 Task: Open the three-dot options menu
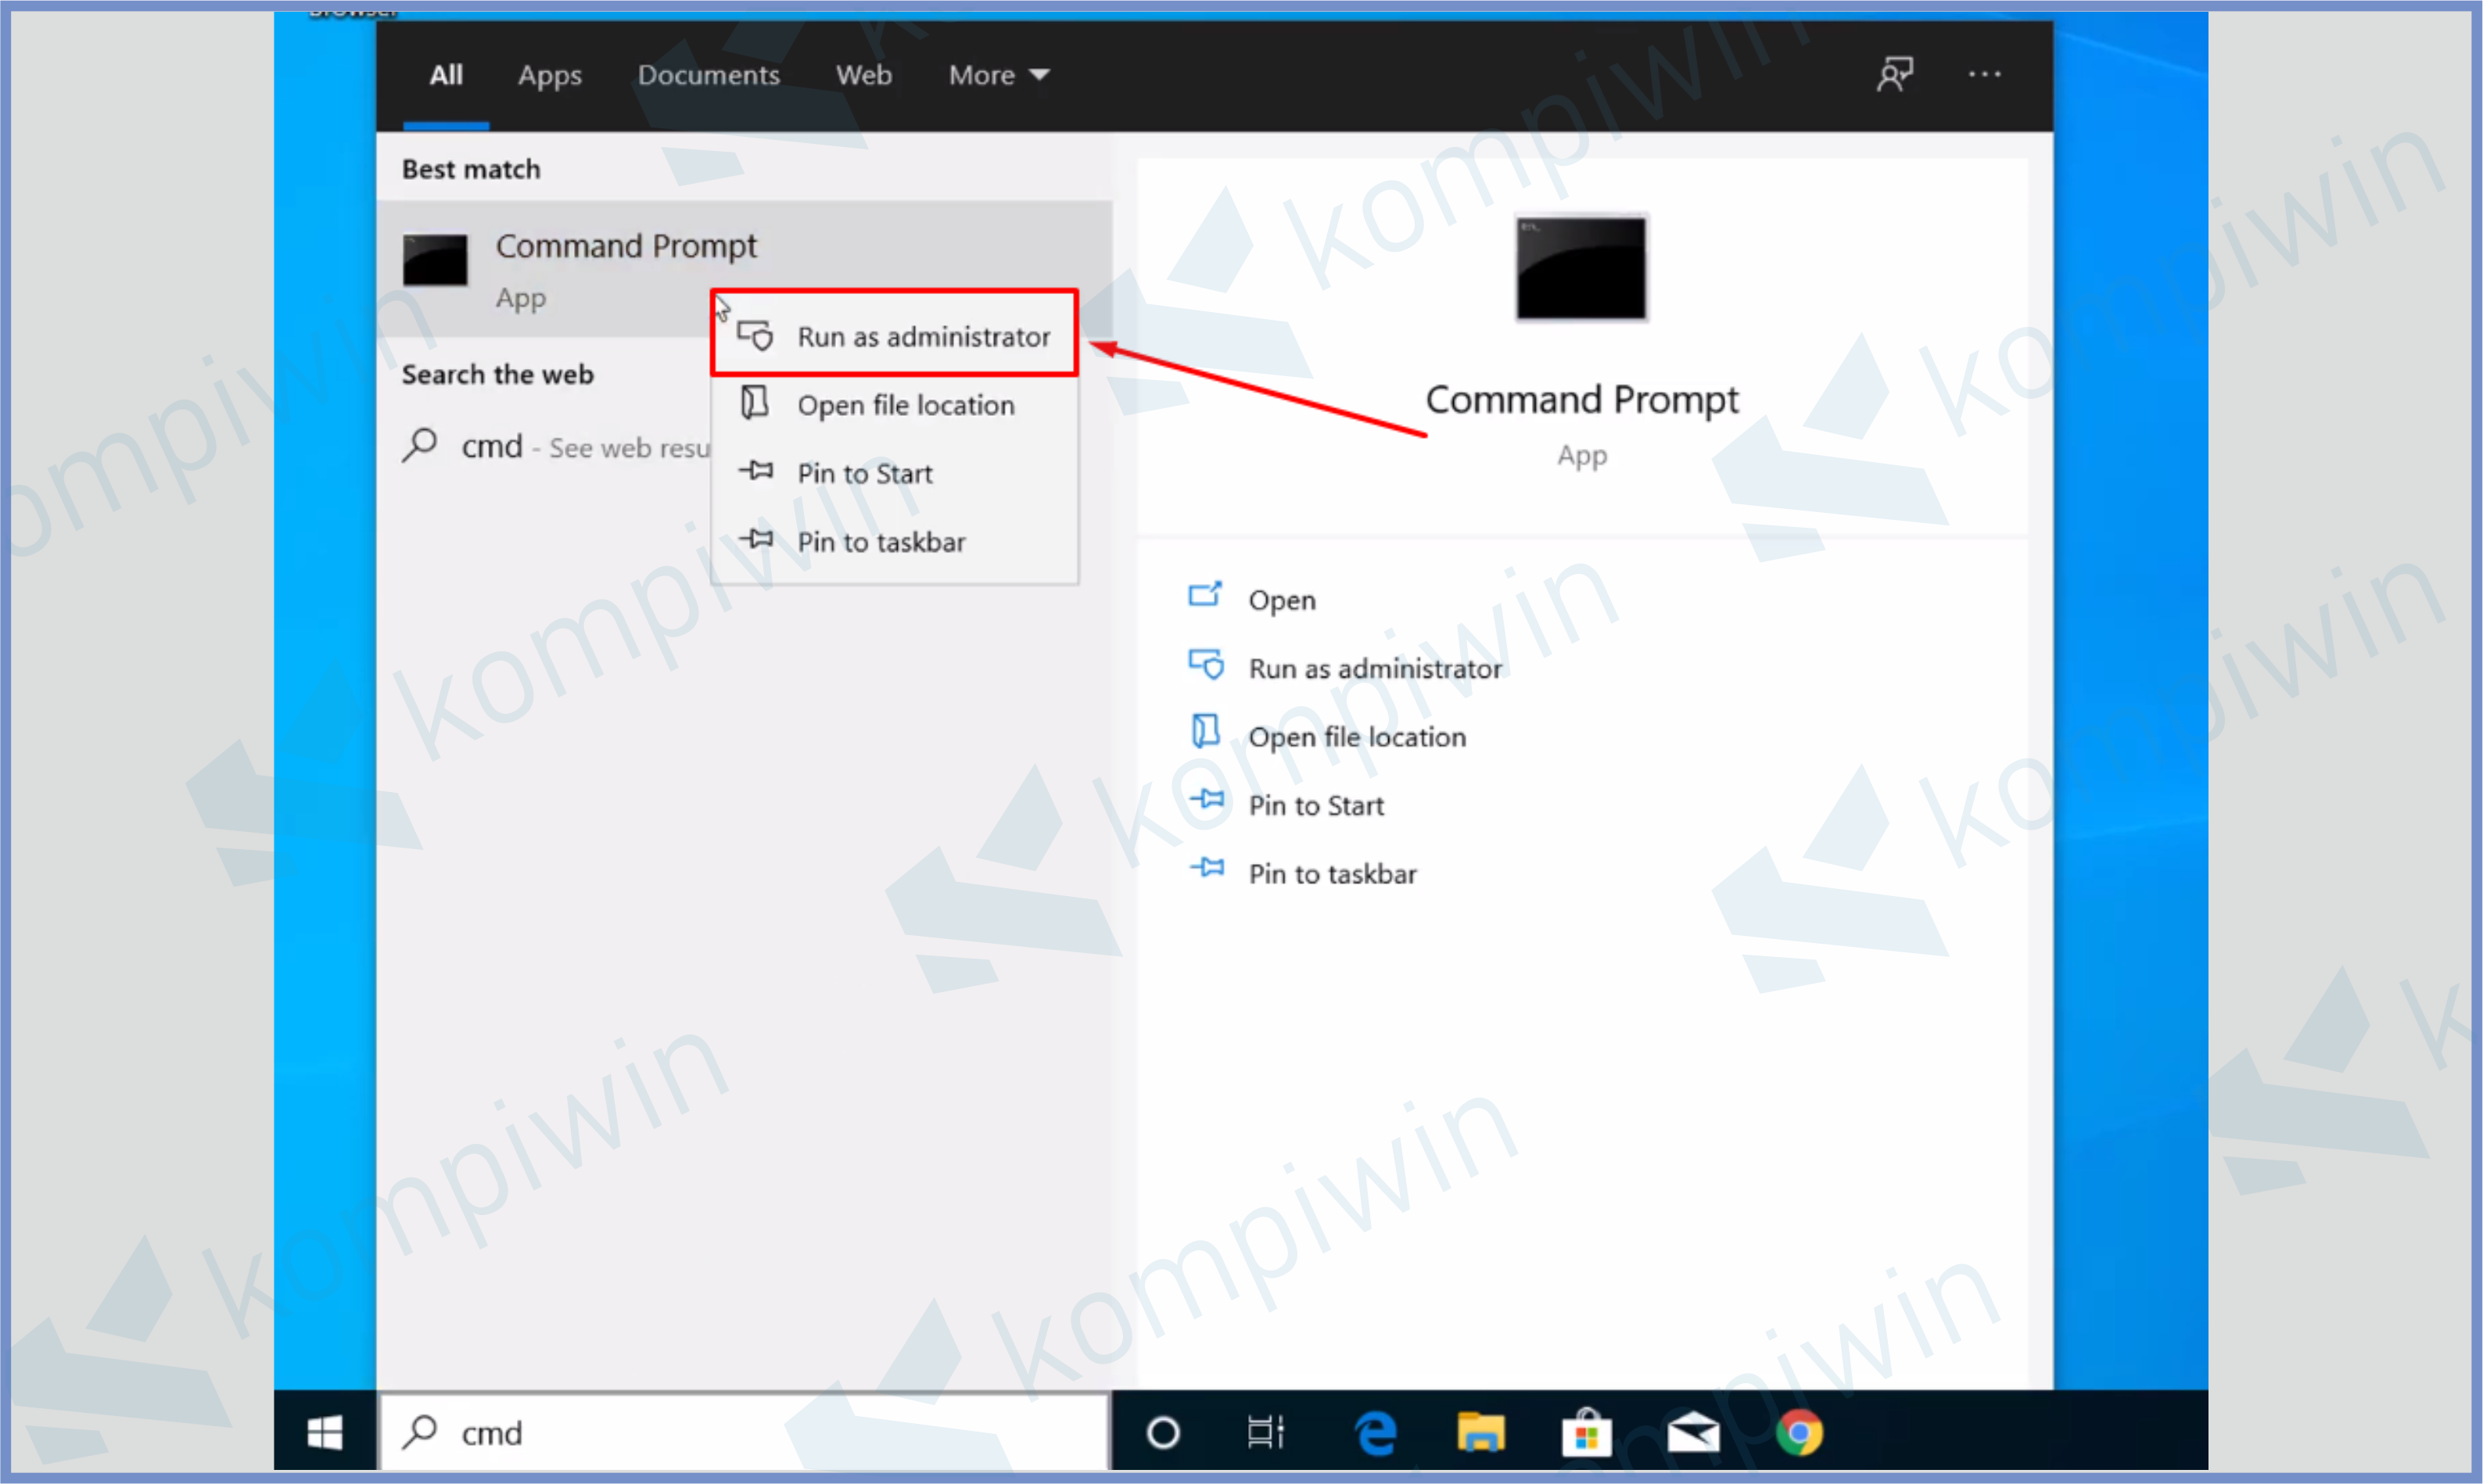[x=1985, y=74]
